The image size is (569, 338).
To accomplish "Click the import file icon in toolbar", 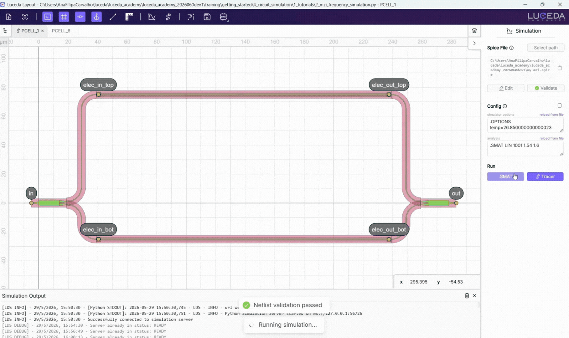I will point(8,17).
